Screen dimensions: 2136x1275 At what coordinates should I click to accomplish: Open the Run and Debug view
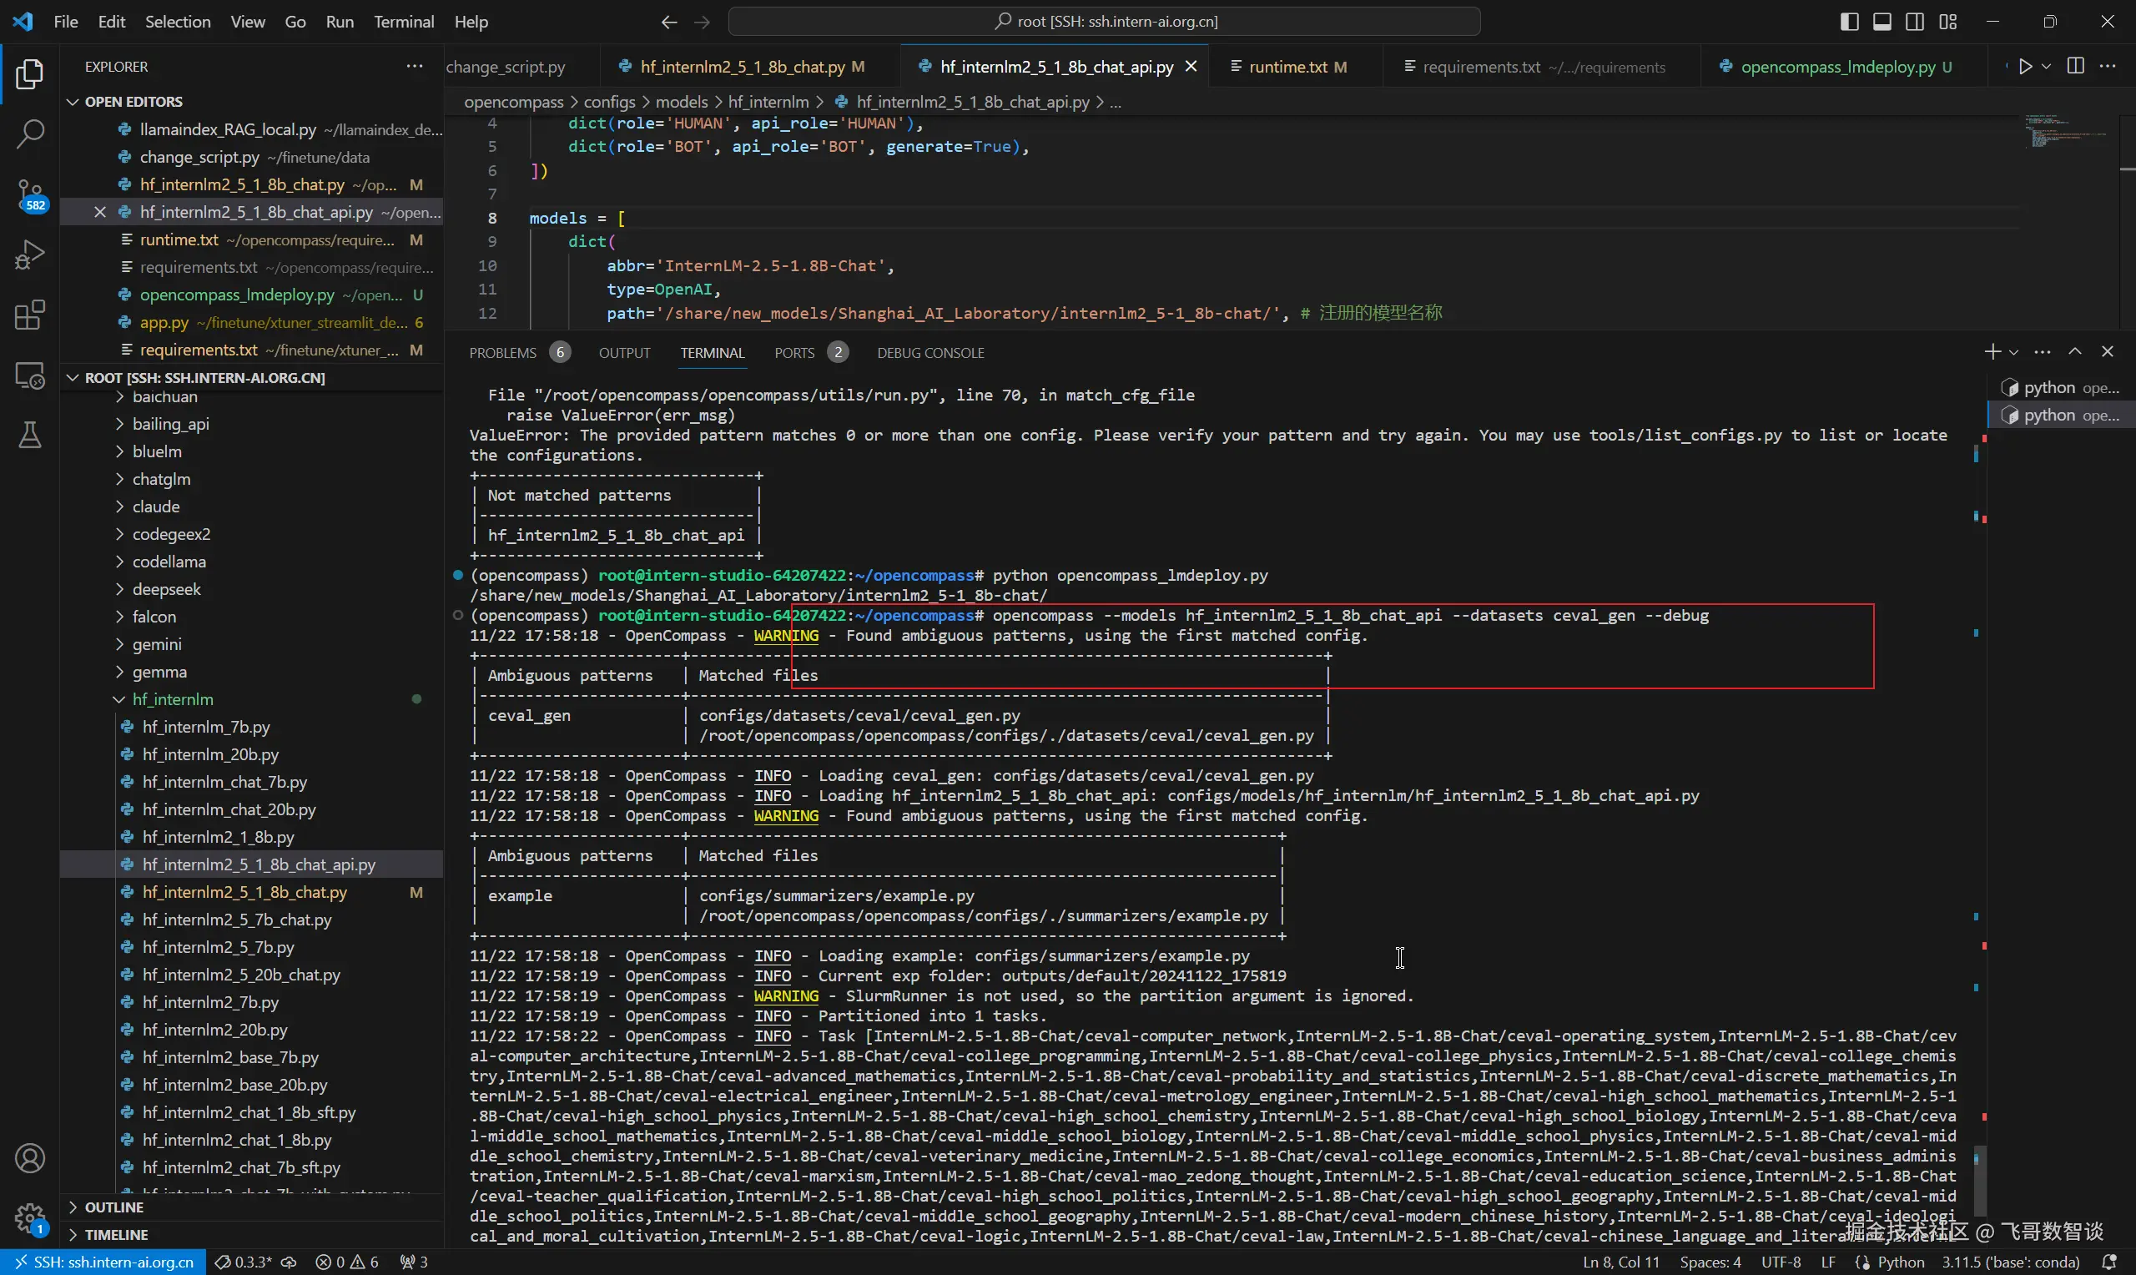pyautogui.click(x=30, y=255)
